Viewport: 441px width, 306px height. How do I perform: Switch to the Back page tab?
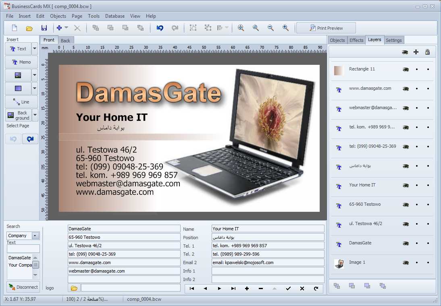pos(66,40)
